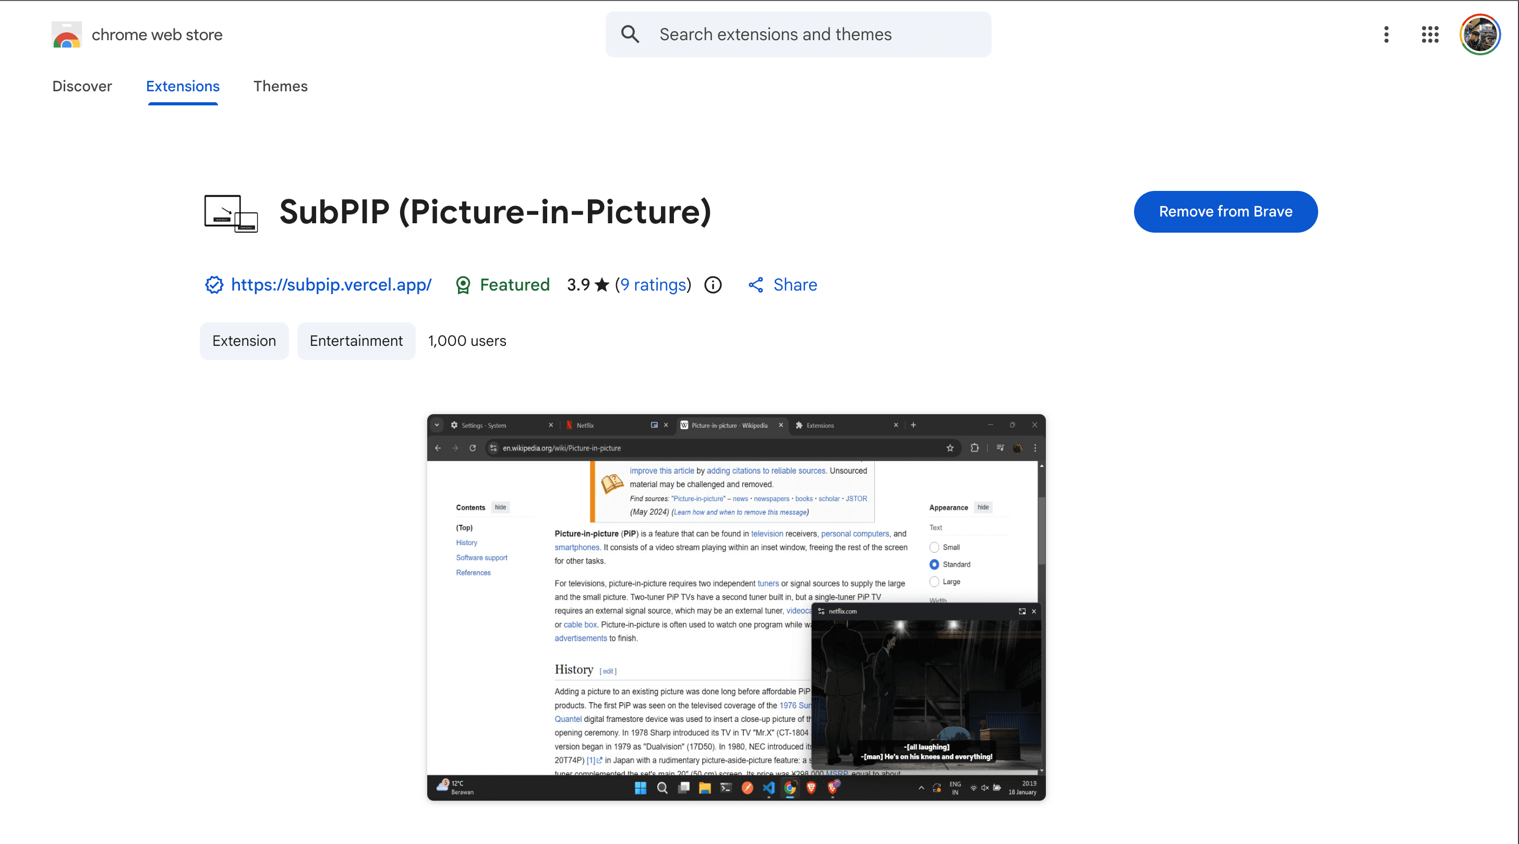Screen dimensions: 1519x844
Task: Open the Google apps grid
Action: pos(1429,34)
